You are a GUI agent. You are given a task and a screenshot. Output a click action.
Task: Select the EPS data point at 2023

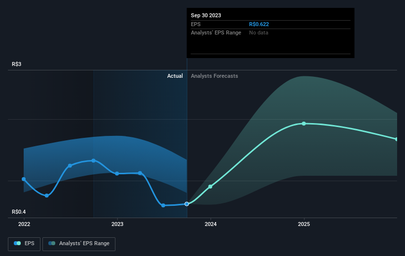tap(117, 173)
